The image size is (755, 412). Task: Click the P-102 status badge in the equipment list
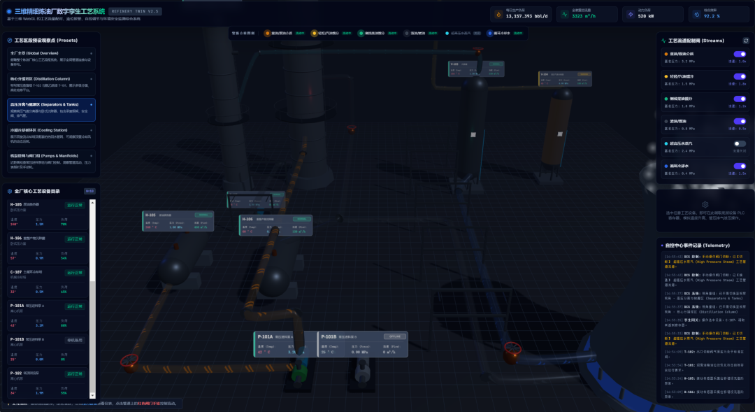pyautogui.click(x=75, y=374)
